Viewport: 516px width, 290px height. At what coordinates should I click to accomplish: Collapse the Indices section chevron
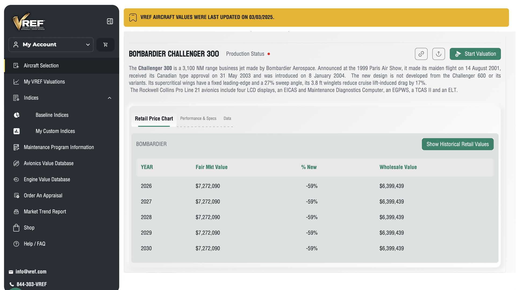(x=109, y=98)
